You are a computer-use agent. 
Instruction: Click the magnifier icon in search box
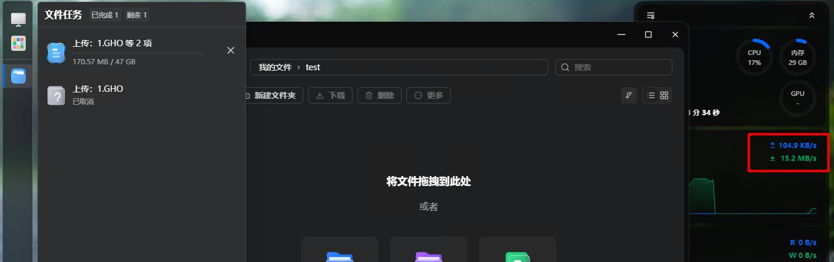[565, 67]
